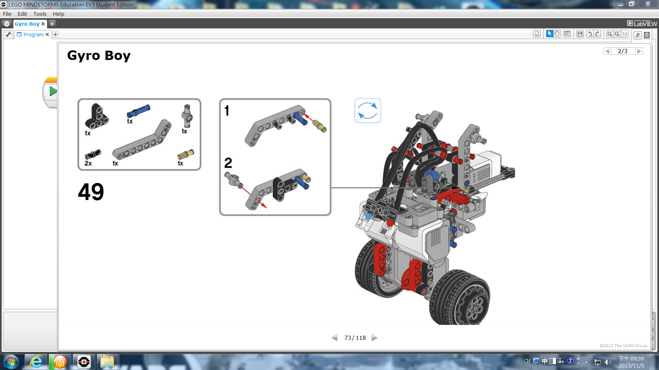Go to next building step
Image resolution: width=659 pixels, height=370 pixels.
374,338
